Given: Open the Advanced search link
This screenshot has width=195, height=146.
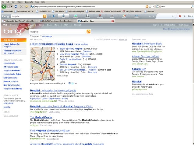Looking at the screenshot, I should (x=122, y=40).
